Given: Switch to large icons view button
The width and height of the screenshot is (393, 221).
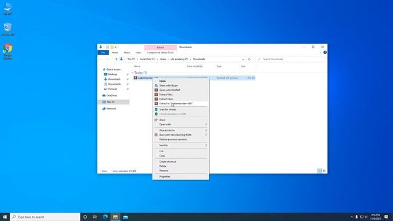Looking at the screenshot, I should coord(324,171).
